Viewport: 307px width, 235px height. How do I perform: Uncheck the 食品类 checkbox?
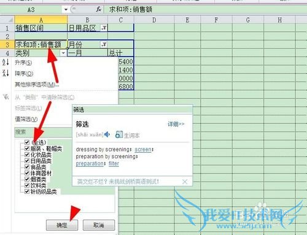[x=27, y=167]
